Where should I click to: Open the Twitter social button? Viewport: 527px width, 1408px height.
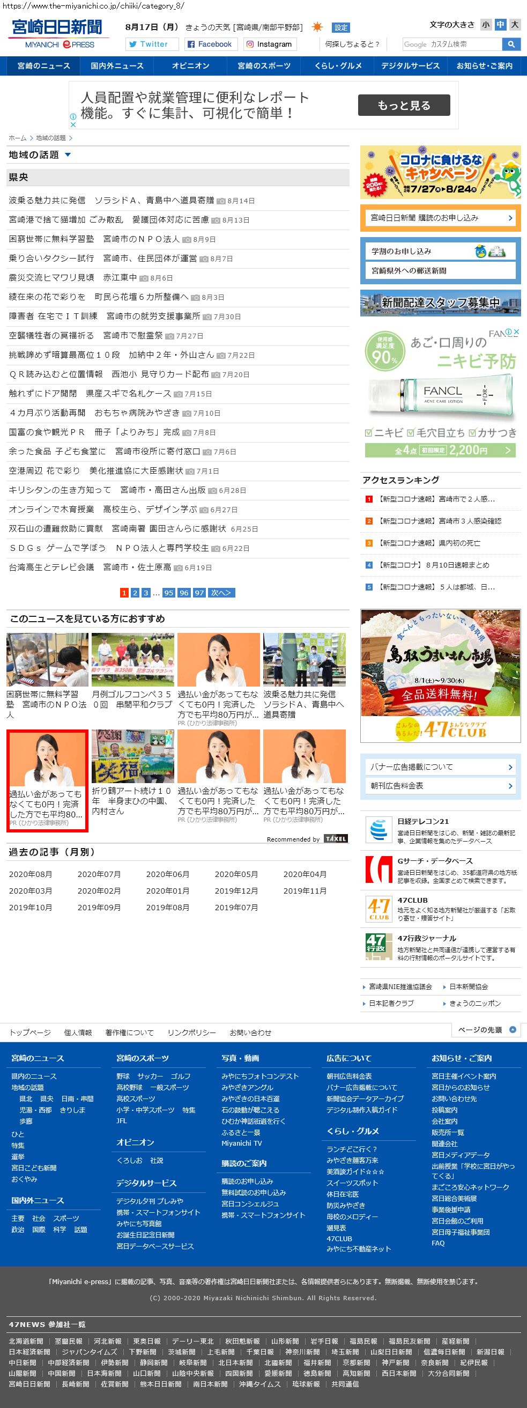pos(151,45)
